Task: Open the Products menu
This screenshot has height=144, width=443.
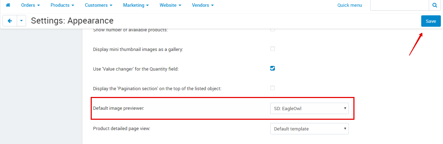Action: point(62,5)
